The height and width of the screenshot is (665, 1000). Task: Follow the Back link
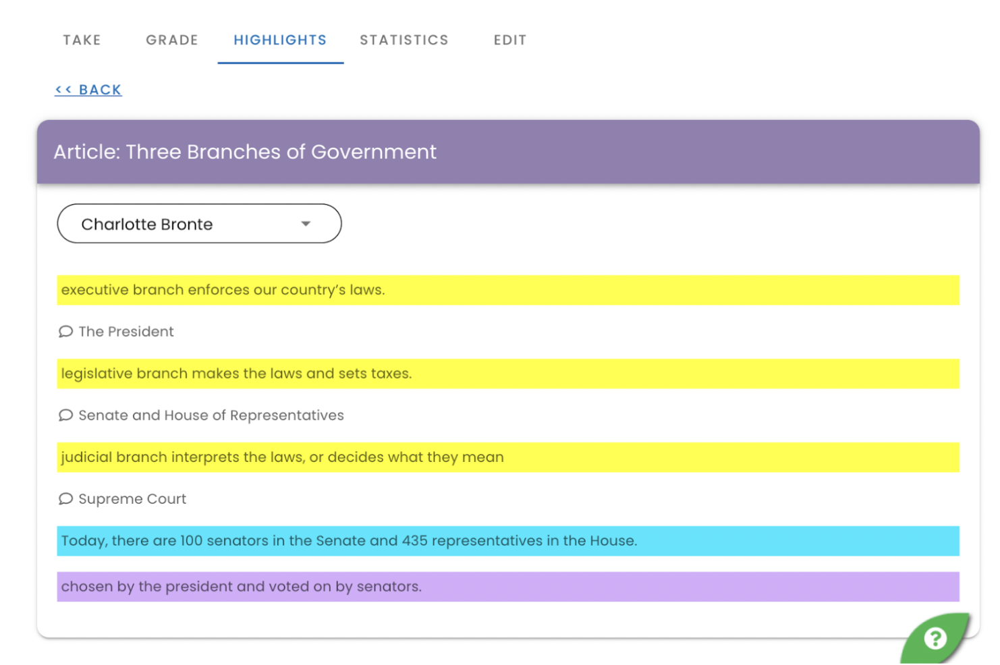click(x=88, y=90)
